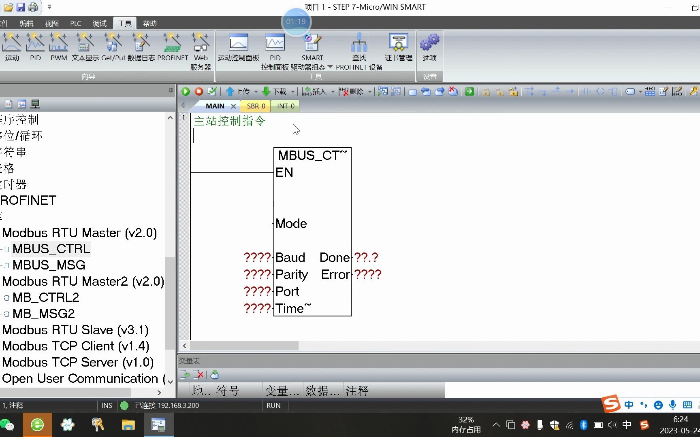
Task: Open WeChat from the taskbar
Action: click(7, 425)
